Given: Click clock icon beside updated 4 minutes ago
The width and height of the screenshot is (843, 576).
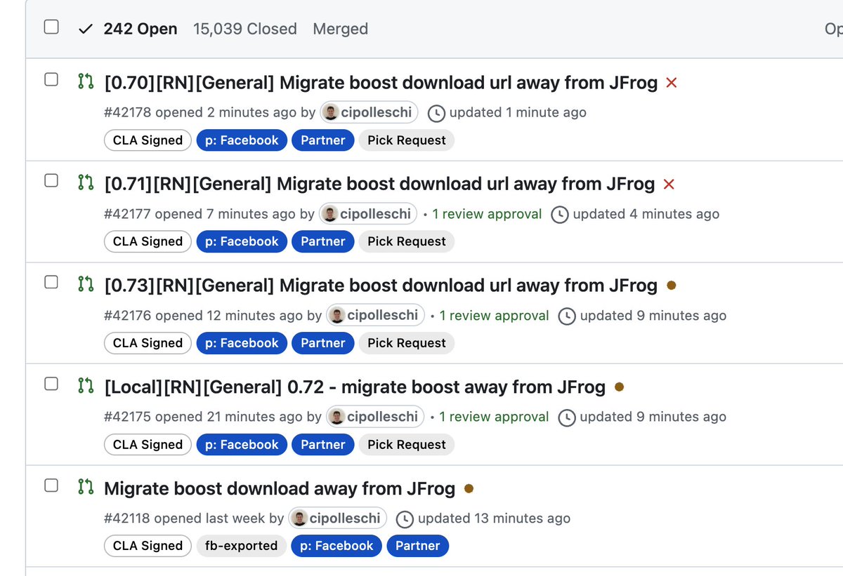Looking at the screenshot, I should (x=560, y=215).
